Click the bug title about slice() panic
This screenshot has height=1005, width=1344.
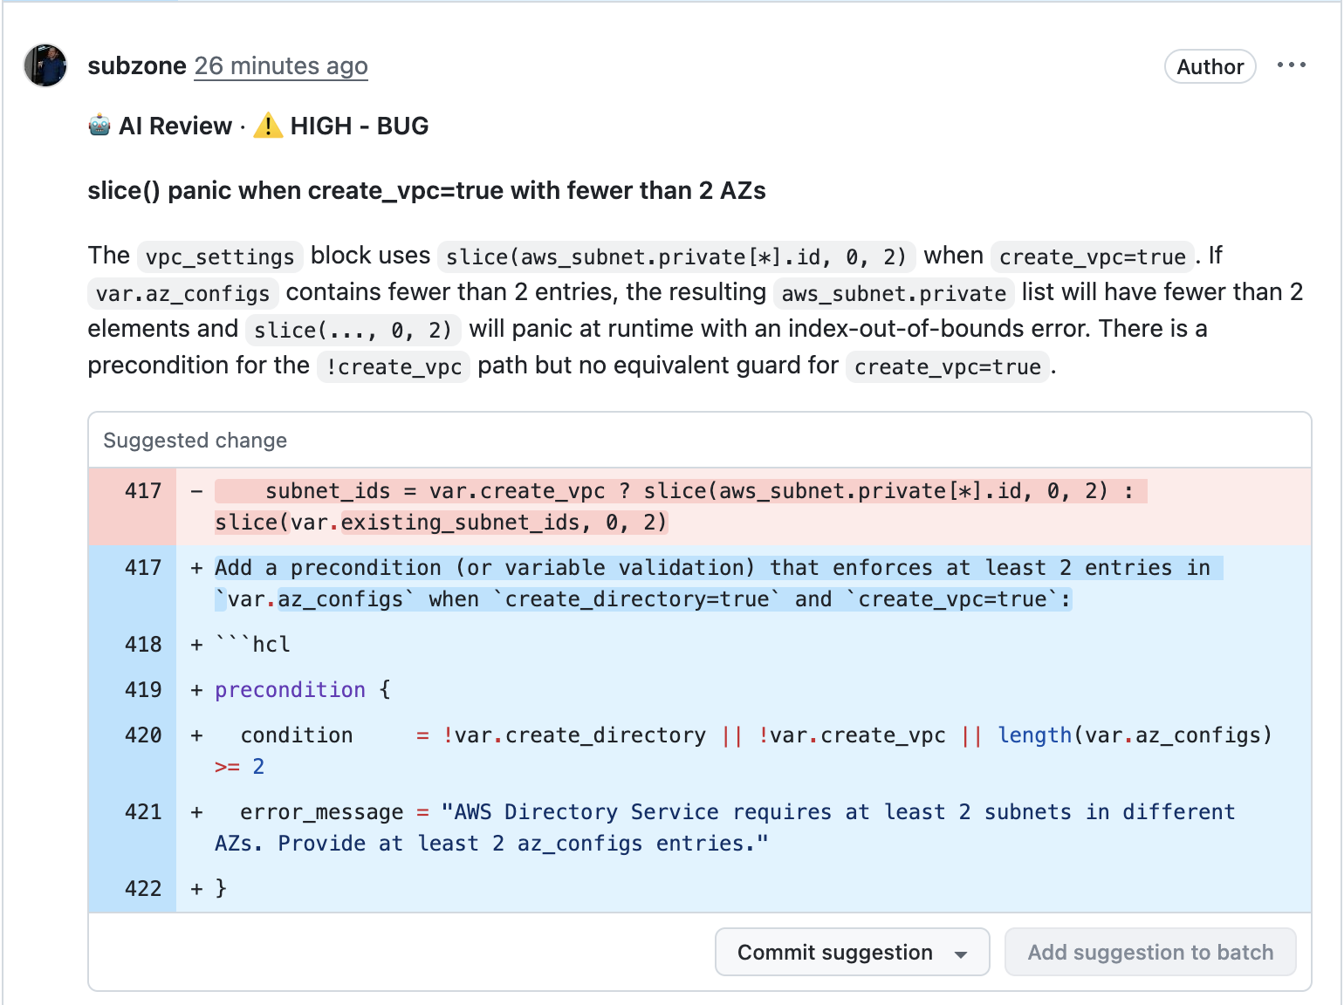pos(426,190)
